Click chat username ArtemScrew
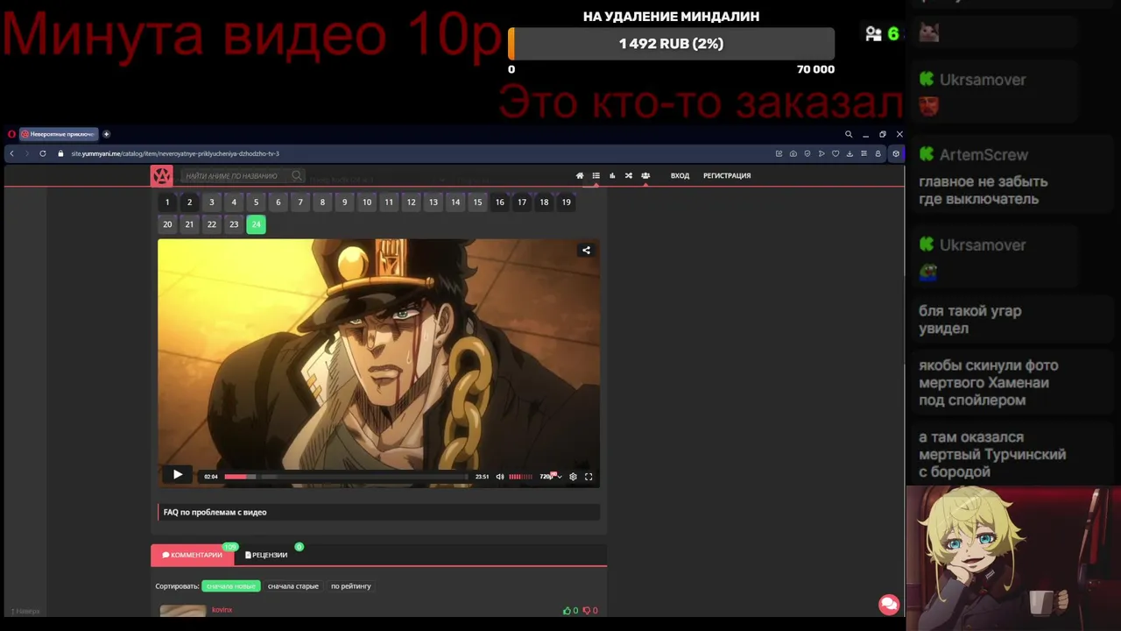 tap(984, 155)
